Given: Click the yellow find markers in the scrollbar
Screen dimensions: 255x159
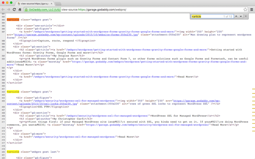Looking at the screenshot, I should click(253, 110).
